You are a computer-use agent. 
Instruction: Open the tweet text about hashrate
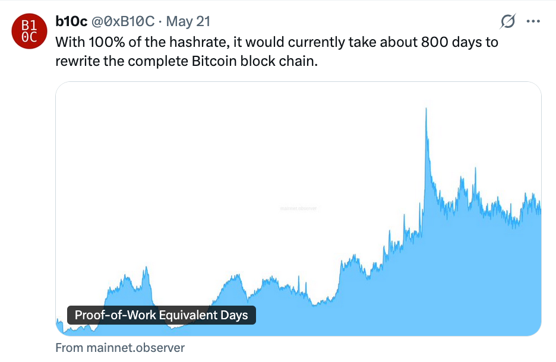click(277, 52)
